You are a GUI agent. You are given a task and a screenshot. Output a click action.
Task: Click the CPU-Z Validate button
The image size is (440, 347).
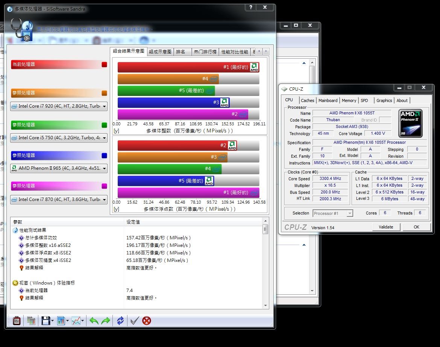click(386, 227)
